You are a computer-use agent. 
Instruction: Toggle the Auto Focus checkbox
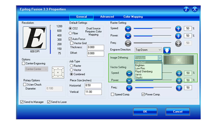pos(70,39)
